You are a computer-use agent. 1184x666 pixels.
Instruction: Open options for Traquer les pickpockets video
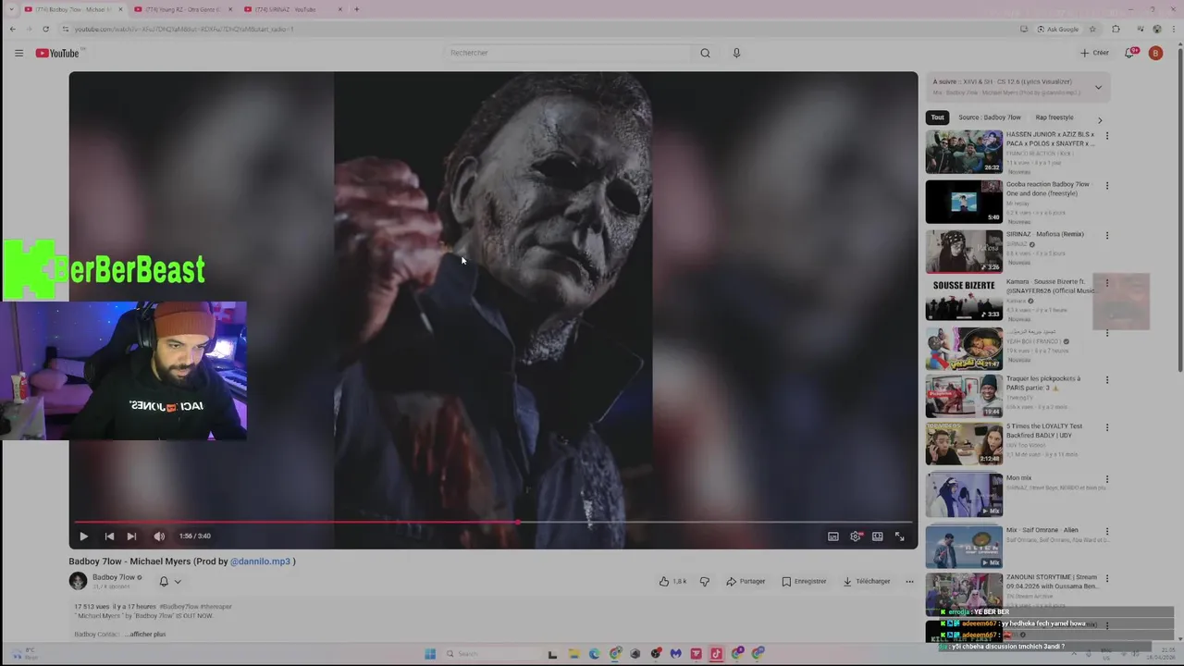click(x=1106, y=380)
